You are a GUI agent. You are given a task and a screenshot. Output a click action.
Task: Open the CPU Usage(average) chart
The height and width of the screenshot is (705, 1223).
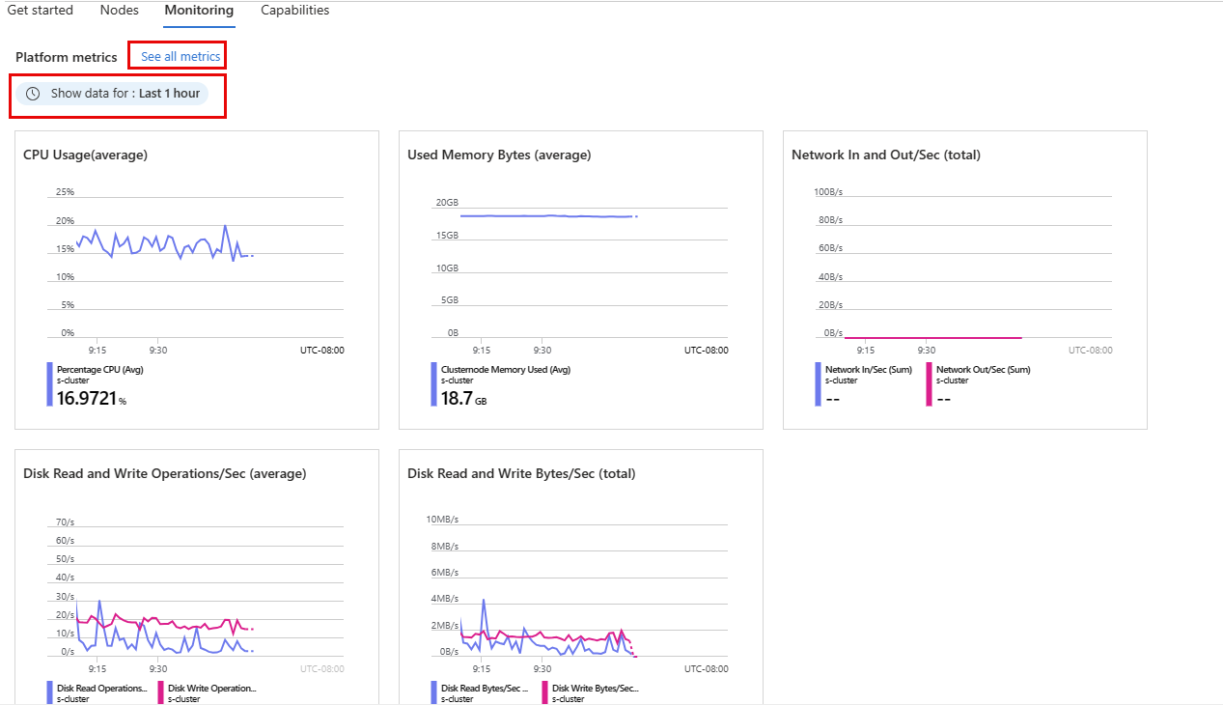197,280
